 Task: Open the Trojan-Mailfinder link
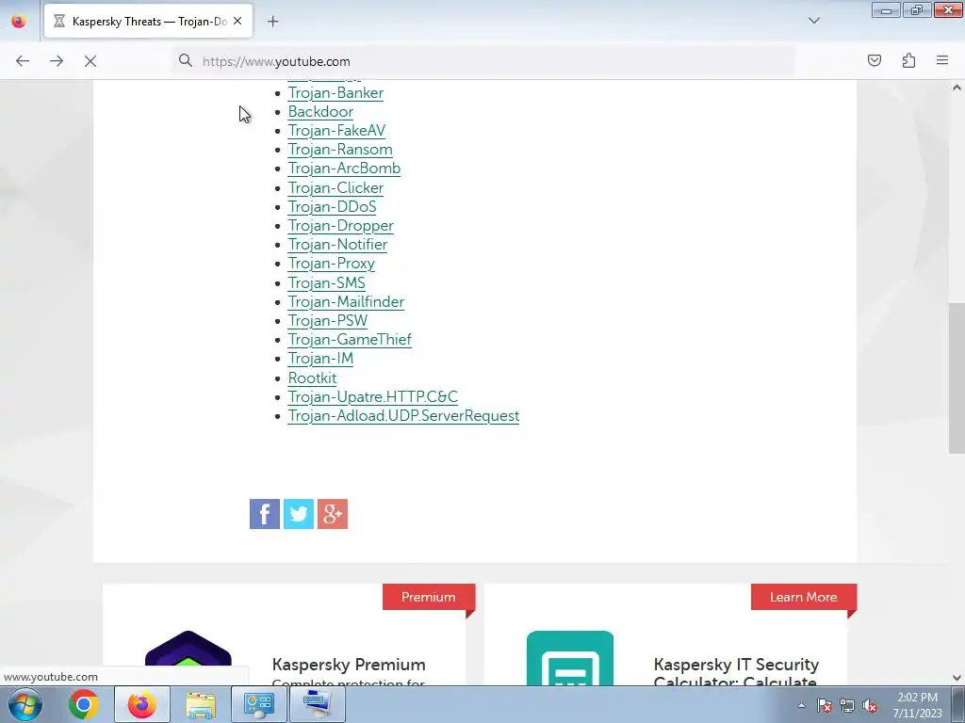pos(346,302)
